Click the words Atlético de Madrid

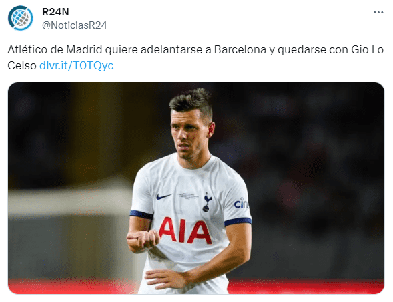55,49
